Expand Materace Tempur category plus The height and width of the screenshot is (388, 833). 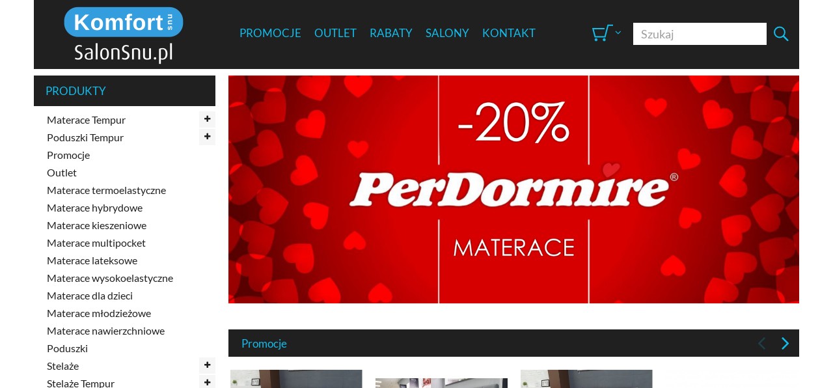pos(207,119)
